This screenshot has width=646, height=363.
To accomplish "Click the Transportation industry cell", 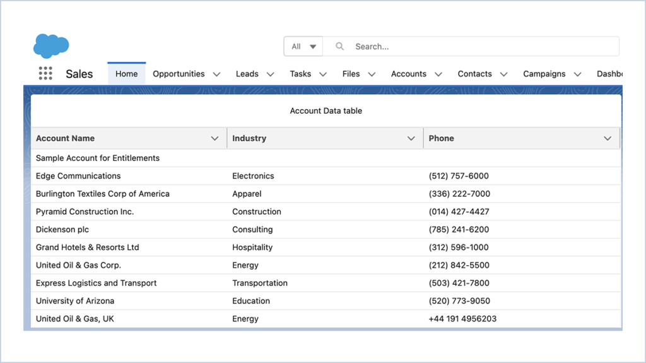I will [x=260, y=283].
